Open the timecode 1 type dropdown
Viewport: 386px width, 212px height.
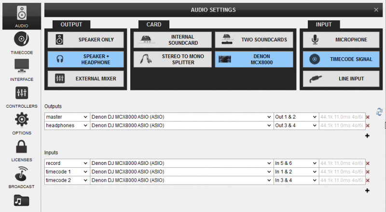(x=67, y=172)
